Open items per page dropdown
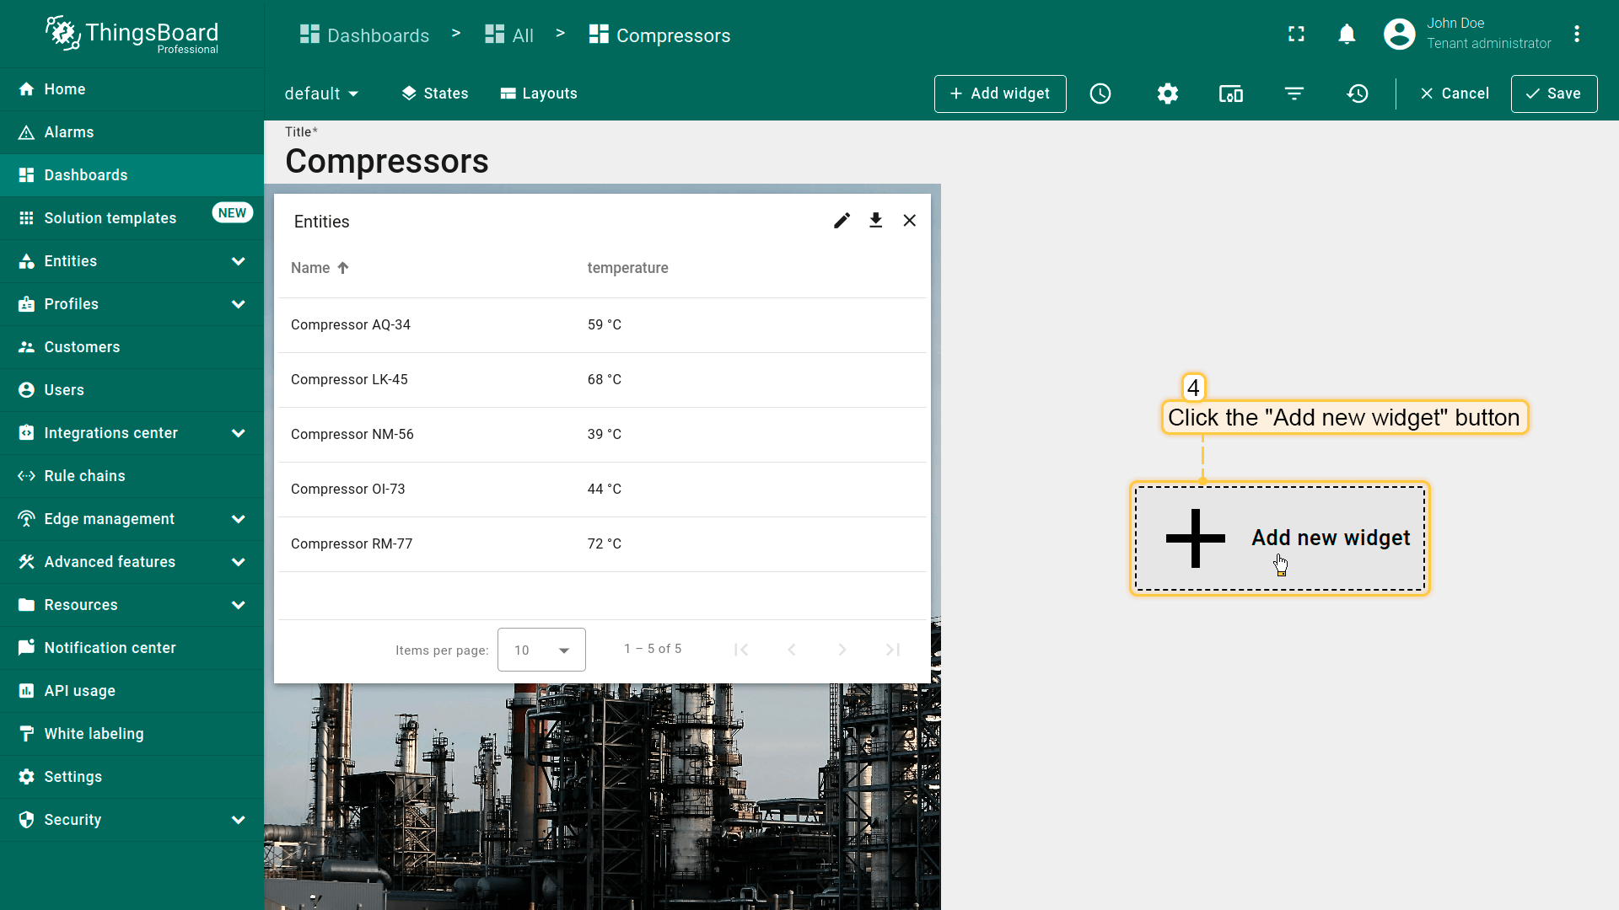 pos(541,650)
